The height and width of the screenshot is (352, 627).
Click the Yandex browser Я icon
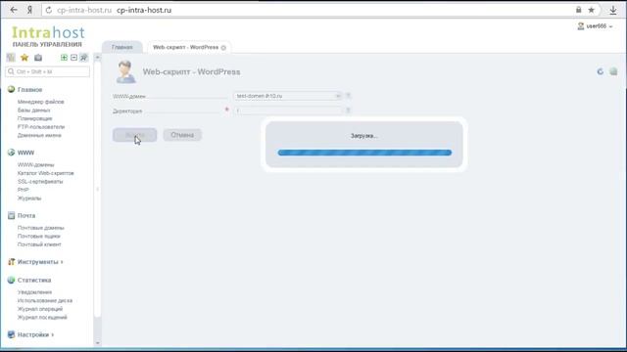coord(29,10)
